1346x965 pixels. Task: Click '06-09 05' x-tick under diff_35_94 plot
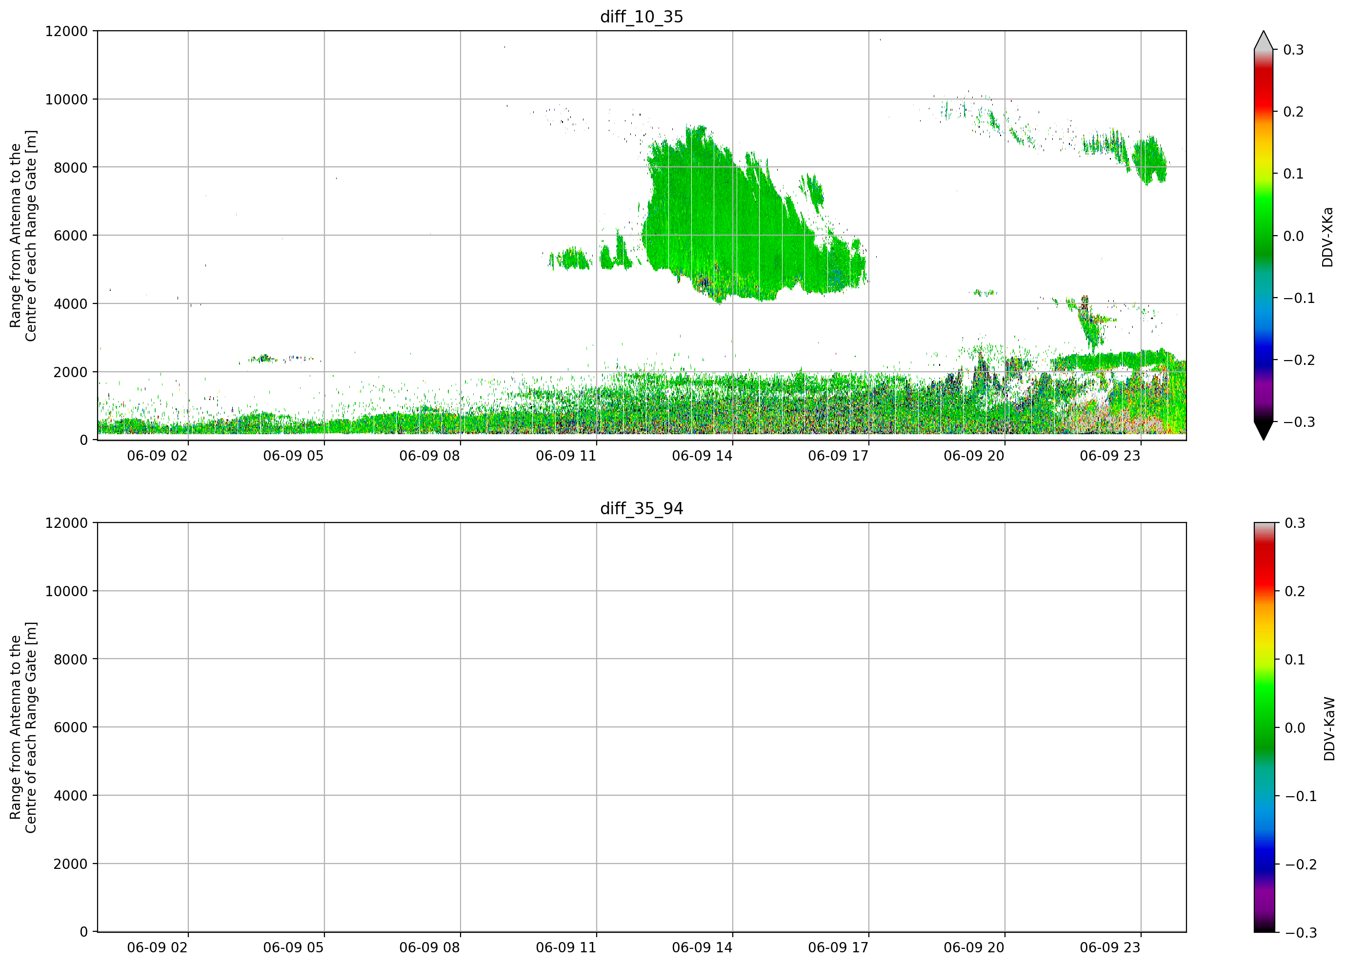(293, 948)
